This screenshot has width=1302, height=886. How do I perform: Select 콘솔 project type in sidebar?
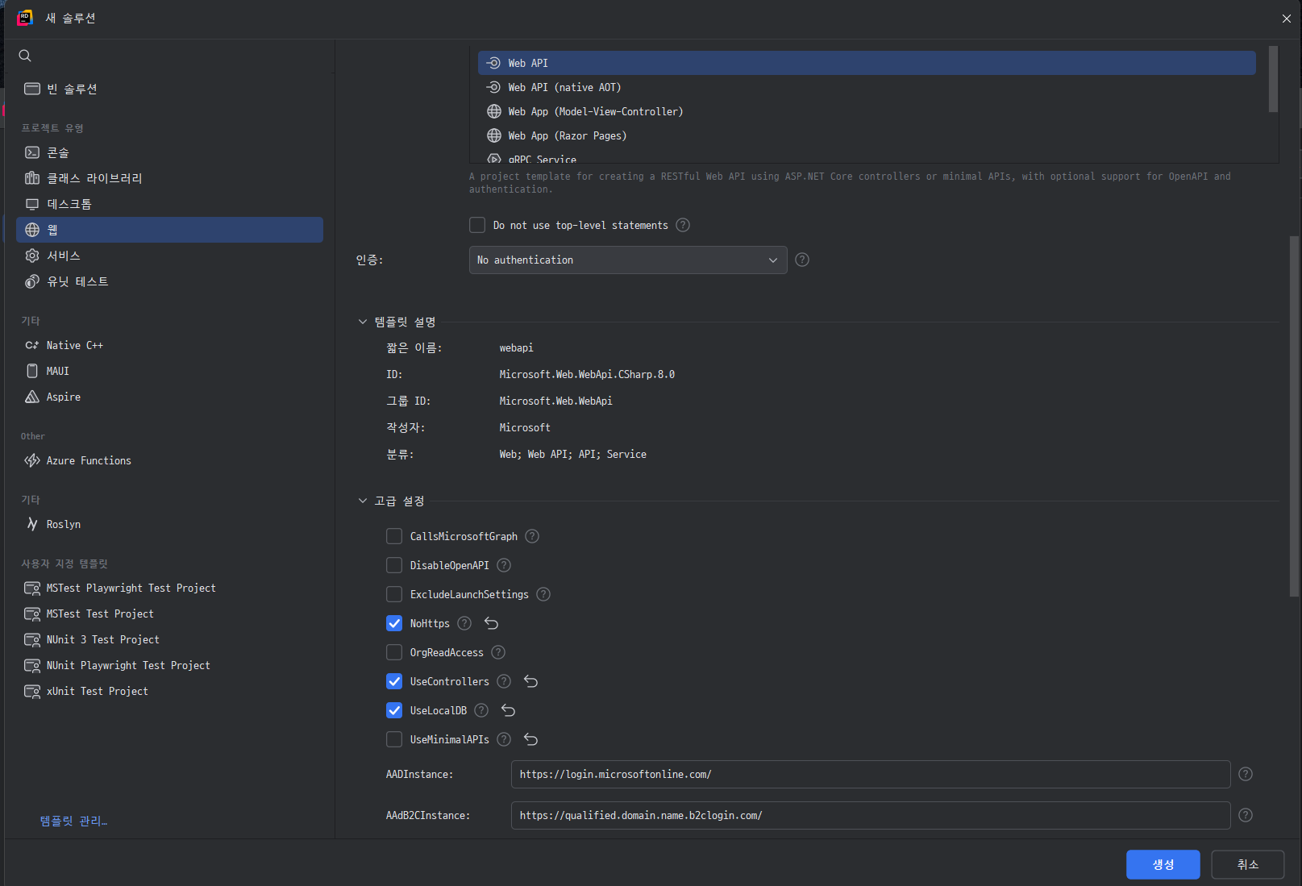pos(58,152)
